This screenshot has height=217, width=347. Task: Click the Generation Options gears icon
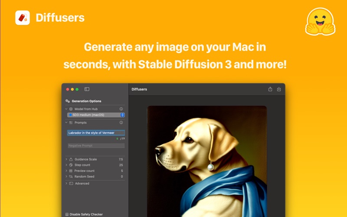click(68, 101)
